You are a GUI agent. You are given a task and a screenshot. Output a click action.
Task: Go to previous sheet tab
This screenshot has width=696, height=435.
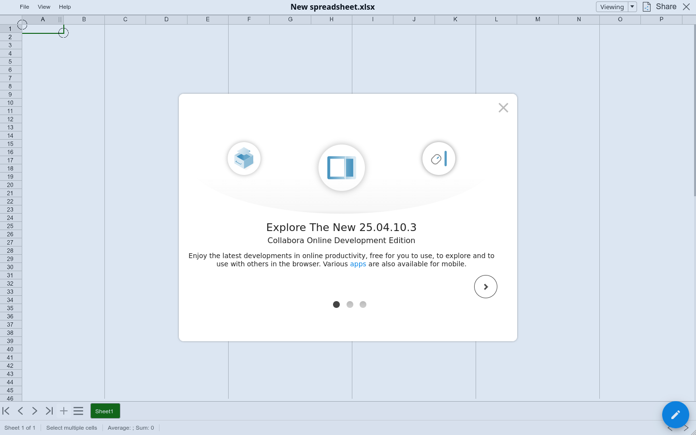point(20,411)
